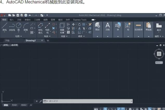Close the Drawing1 file tab
Viewport: 165px width, 110px height.
pyautogui.click(x=42, y=40)
